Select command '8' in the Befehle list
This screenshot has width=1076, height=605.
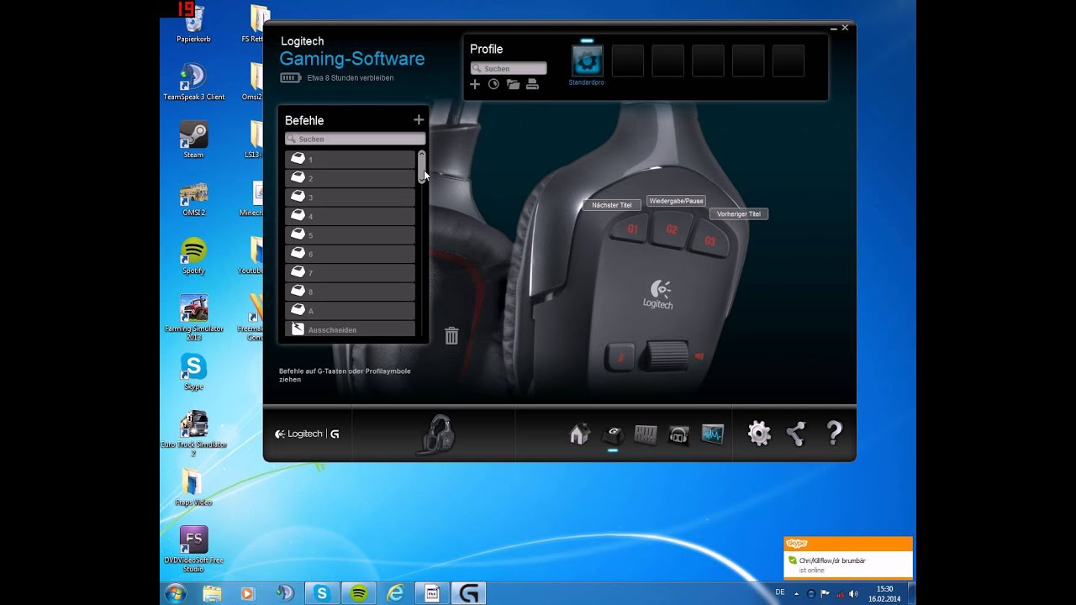coord(350,291)
